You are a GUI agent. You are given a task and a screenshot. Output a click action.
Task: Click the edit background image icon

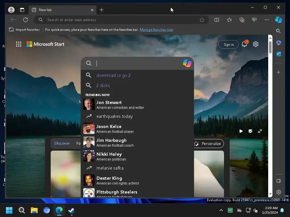[250, 131]
